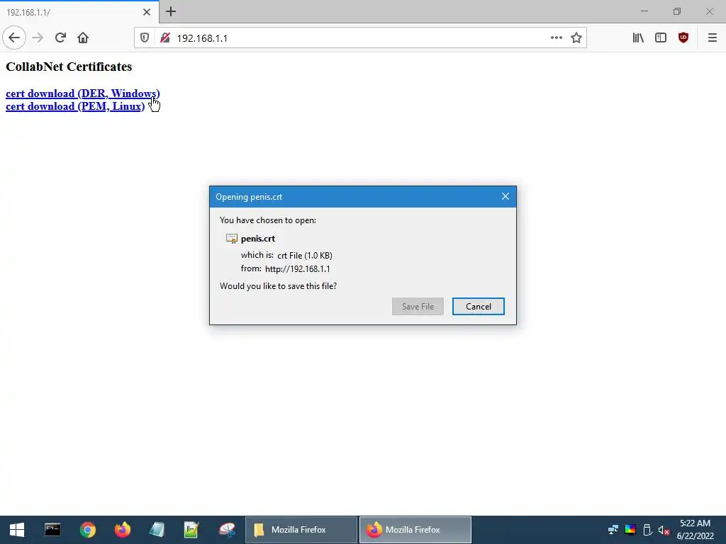The width and height of the screenshot is (726, 544).
Task: Open the Firefox home page
Action: point(83,38)
